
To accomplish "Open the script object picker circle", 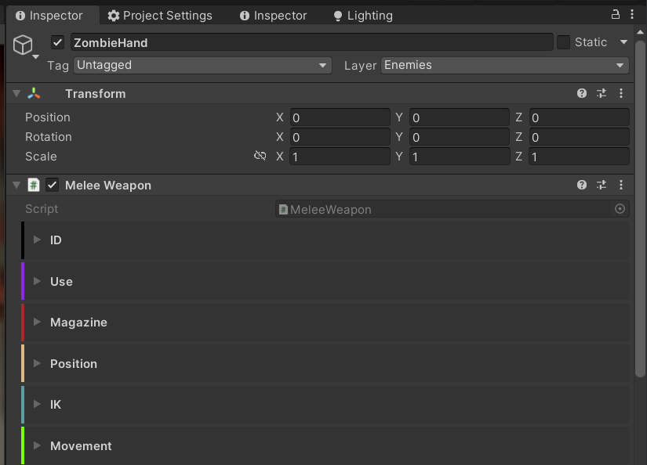I will (620, 209).
